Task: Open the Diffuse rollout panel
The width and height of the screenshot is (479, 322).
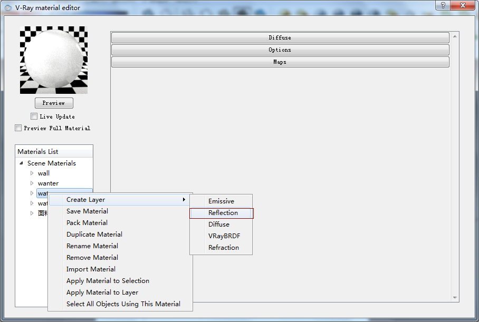Action: [x=280, y=38]
